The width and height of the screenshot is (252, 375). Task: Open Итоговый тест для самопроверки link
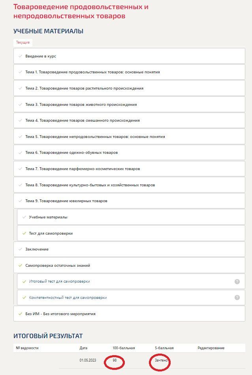(x=59, y=281)
